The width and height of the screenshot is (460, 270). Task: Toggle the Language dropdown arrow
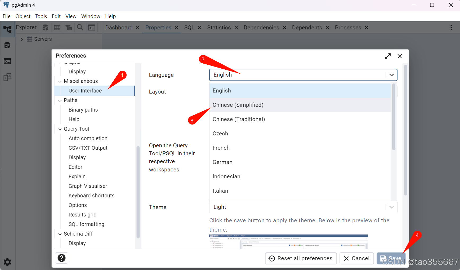pyautogui.click(x=392, y=75)
